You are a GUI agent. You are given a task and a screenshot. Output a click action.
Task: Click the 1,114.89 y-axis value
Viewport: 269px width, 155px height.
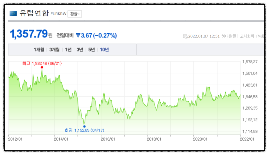(x=250, y=131)
